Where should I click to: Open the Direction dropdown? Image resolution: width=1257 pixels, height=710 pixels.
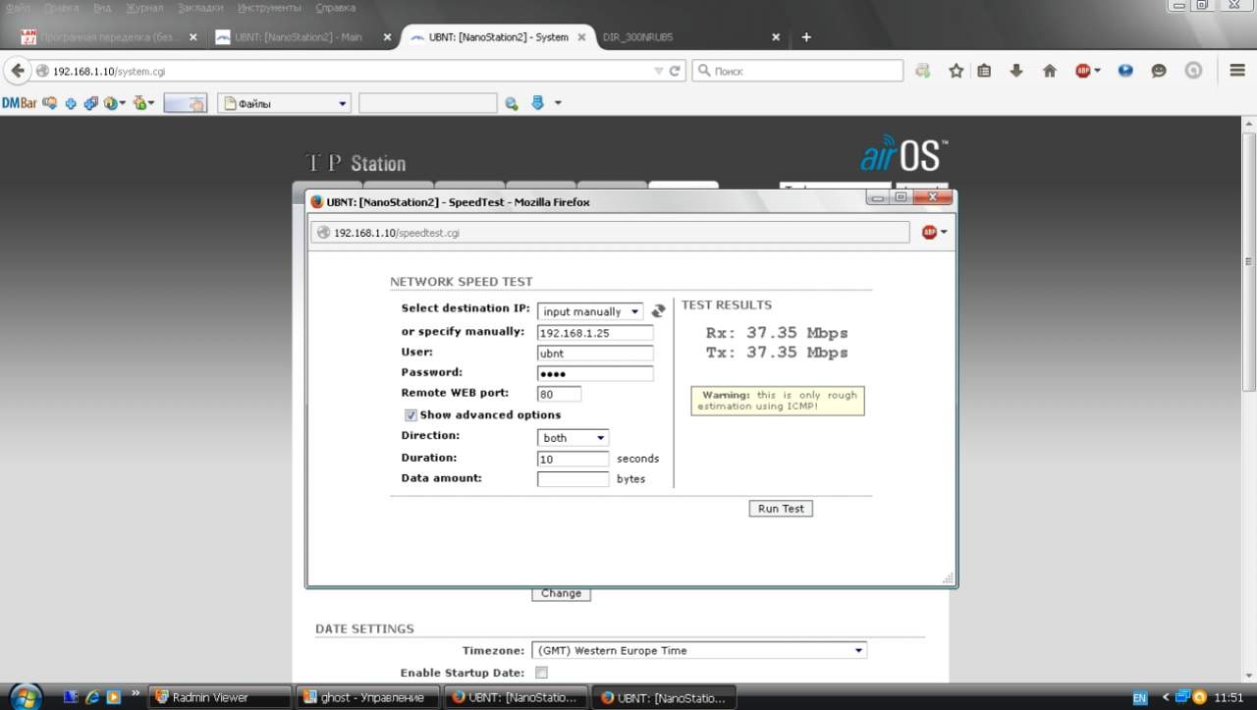pos(574,437)
